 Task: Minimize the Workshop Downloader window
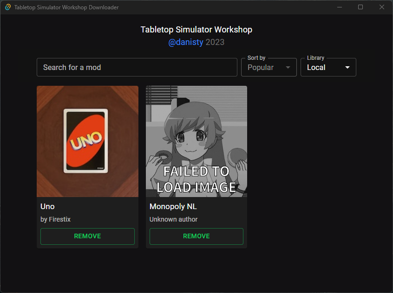[x=340, y=7]
